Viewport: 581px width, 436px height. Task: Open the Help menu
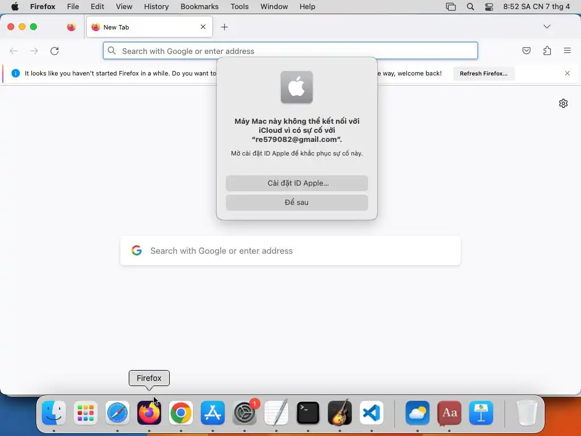click(x=308, y=7)
